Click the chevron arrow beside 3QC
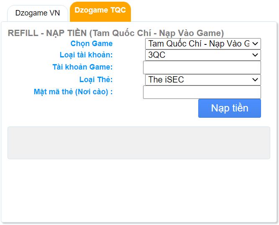279x225 pixels. tap(255, 55)
